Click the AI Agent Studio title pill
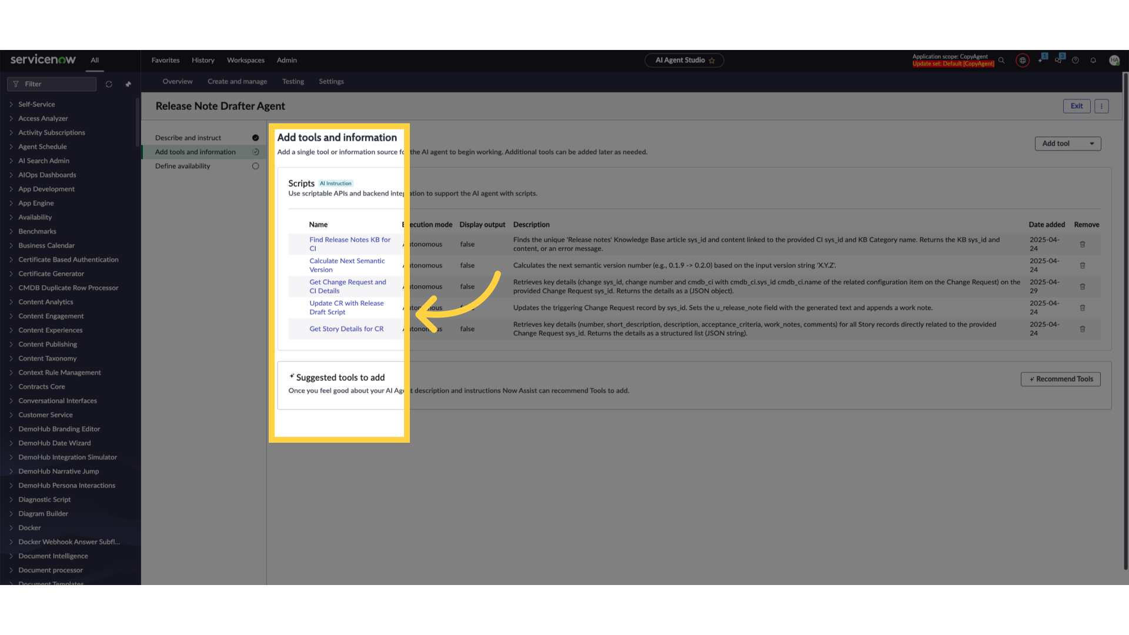1129x635 pixels. pyautogui.click(x=684, y=61)
